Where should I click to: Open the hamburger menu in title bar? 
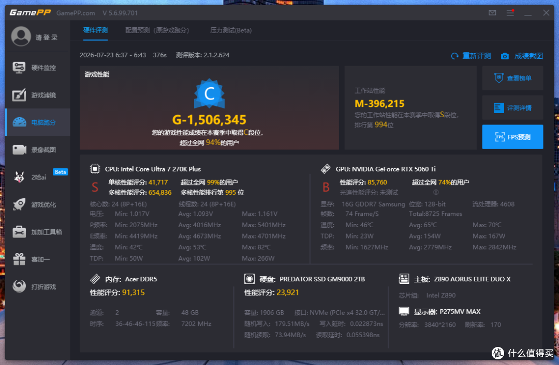[510, 13]
